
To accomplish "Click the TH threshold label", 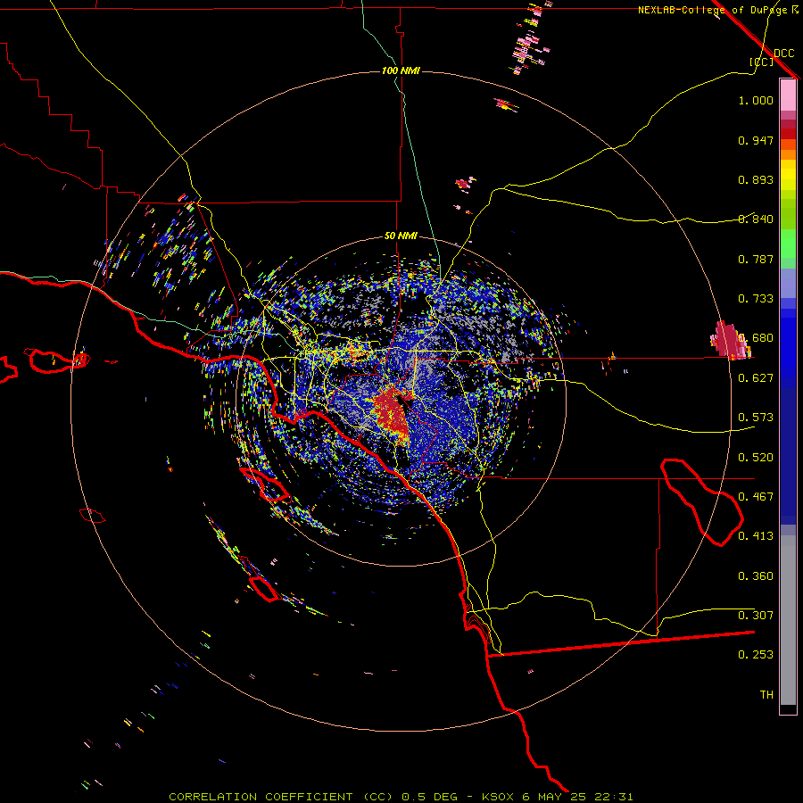I will point(766,695).
